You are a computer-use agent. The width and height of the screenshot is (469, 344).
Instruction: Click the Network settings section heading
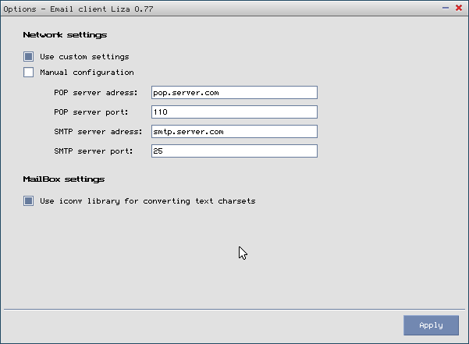[65, 35]
